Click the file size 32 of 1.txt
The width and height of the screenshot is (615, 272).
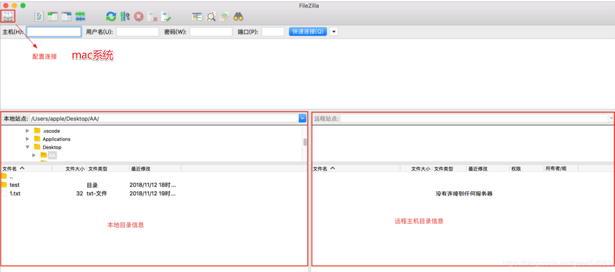[79, 193]
